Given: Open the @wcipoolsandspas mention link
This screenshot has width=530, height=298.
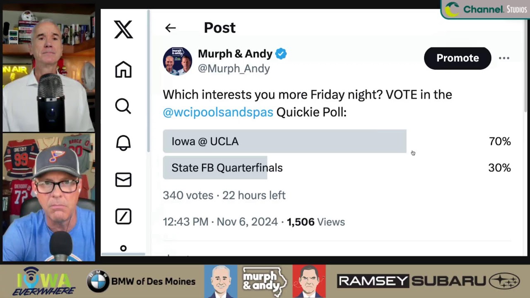Looking at the screenshot, I should point(218,112).
